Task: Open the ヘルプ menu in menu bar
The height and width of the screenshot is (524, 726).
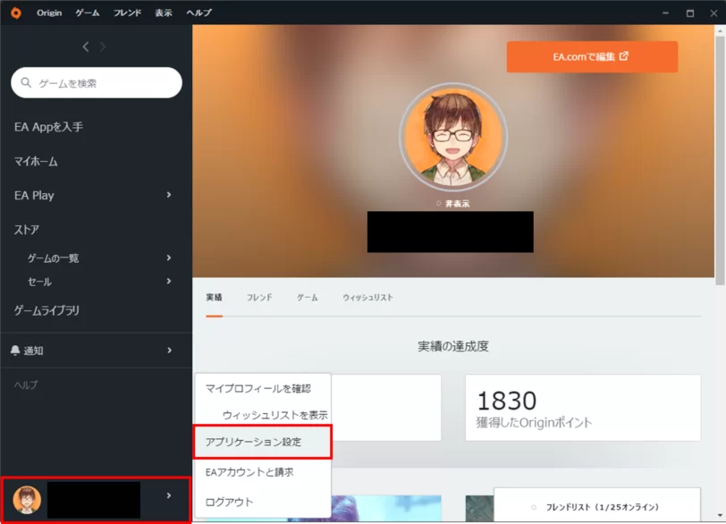Action: [x=199, y=13]
